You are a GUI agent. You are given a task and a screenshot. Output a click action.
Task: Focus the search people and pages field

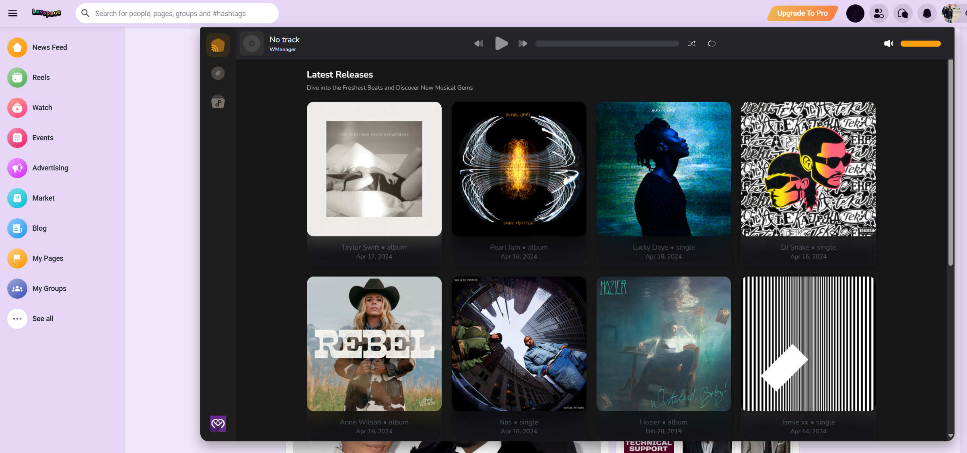tap(177, 13)
